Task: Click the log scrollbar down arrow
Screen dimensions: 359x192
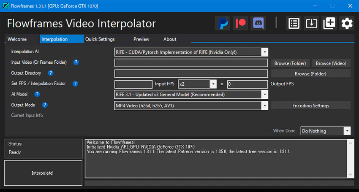Action: pyautogui.click(x=350, y=175)
